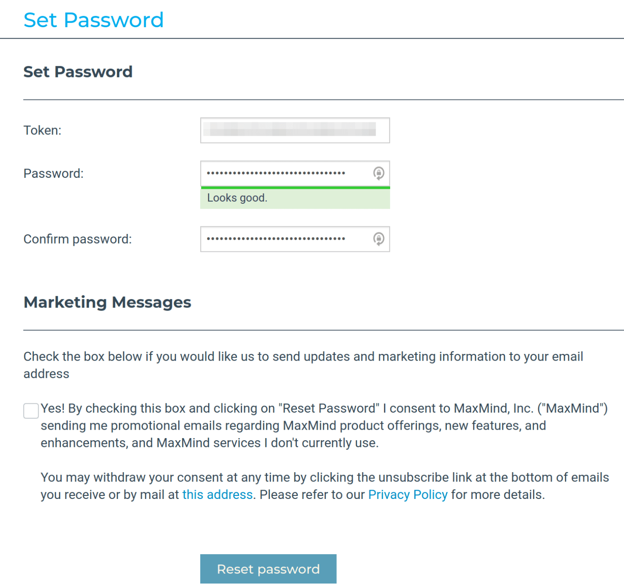The height and width of the screenshot is (587, 624).
Task: Click the green validation bar under Password
Action: pyautogui.click(x=295, y=187)
